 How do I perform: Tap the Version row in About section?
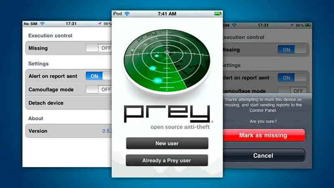point(68,131)
